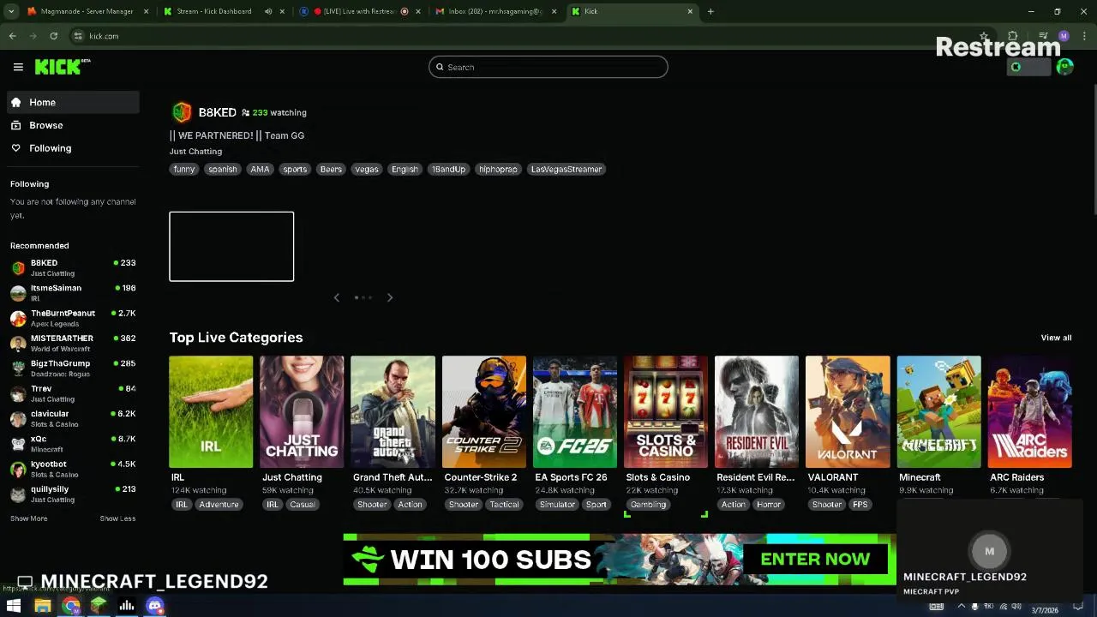Open the IRL category card
The width and height of the screenshot is (1097, 617).
(211, 412)
